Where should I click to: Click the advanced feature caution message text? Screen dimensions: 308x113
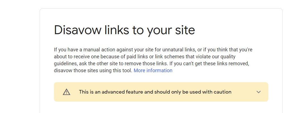[155, 92]
